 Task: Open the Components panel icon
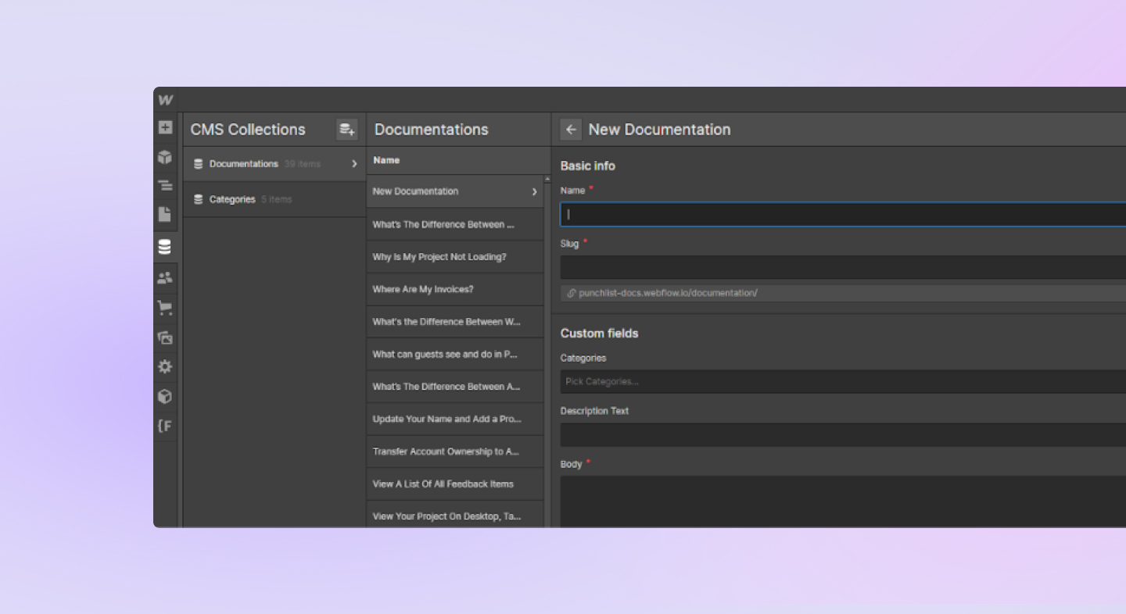[165, 157]
